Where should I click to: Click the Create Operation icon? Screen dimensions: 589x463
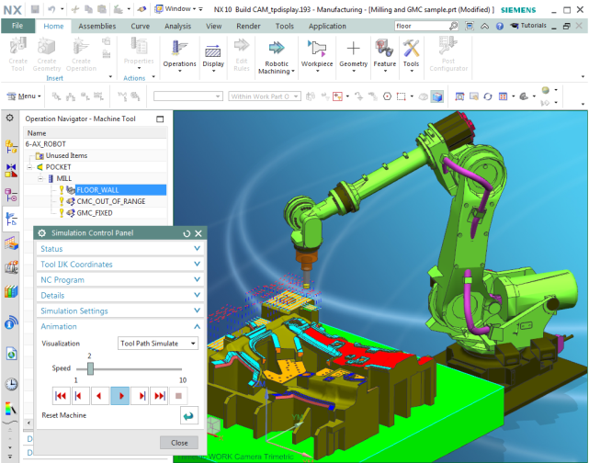coord(81,54)
